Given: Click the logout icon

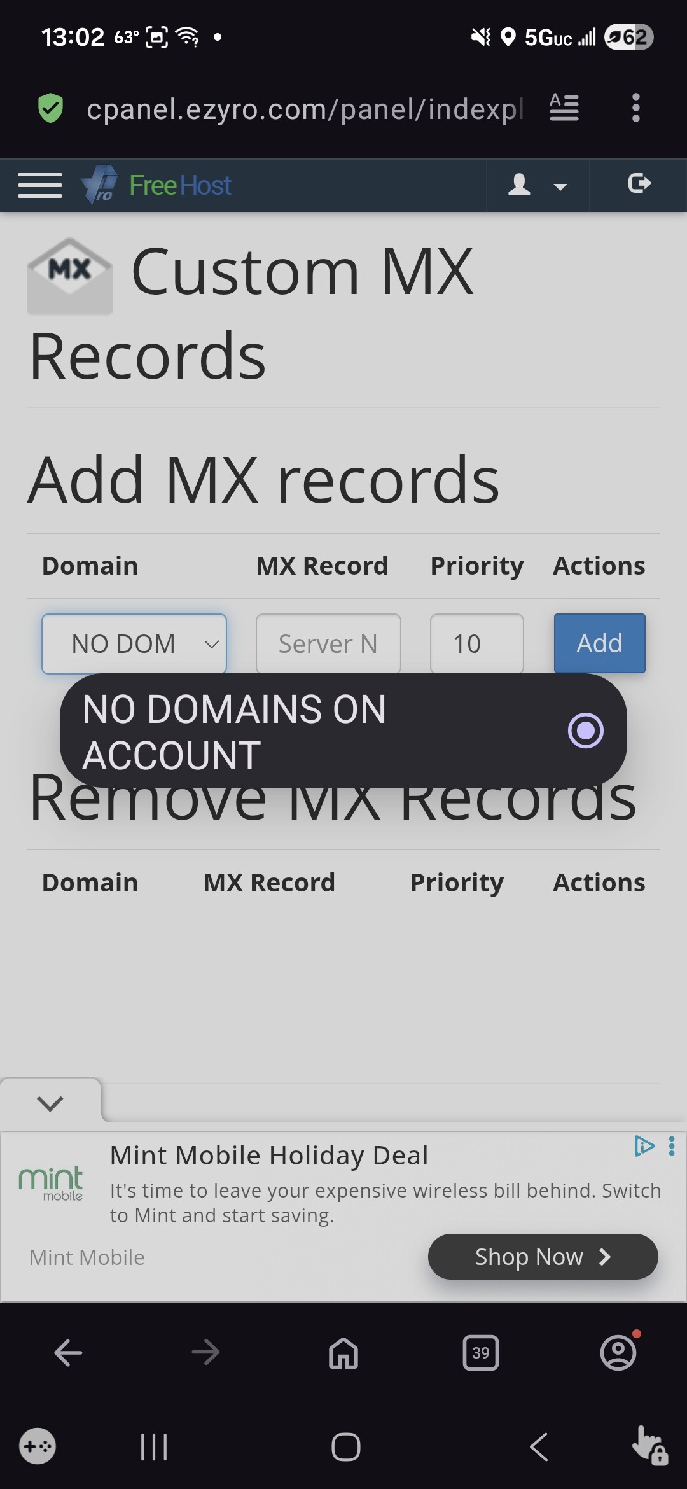Looking at the screenshot, I should point(639,184).
